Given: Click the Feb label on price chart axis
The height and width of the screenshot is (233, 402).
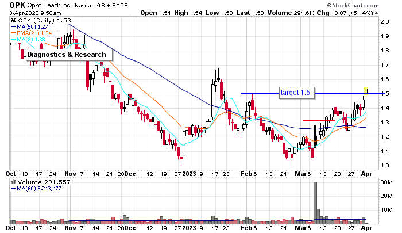Looking at the screenshot, I should [x=246, y=174].
